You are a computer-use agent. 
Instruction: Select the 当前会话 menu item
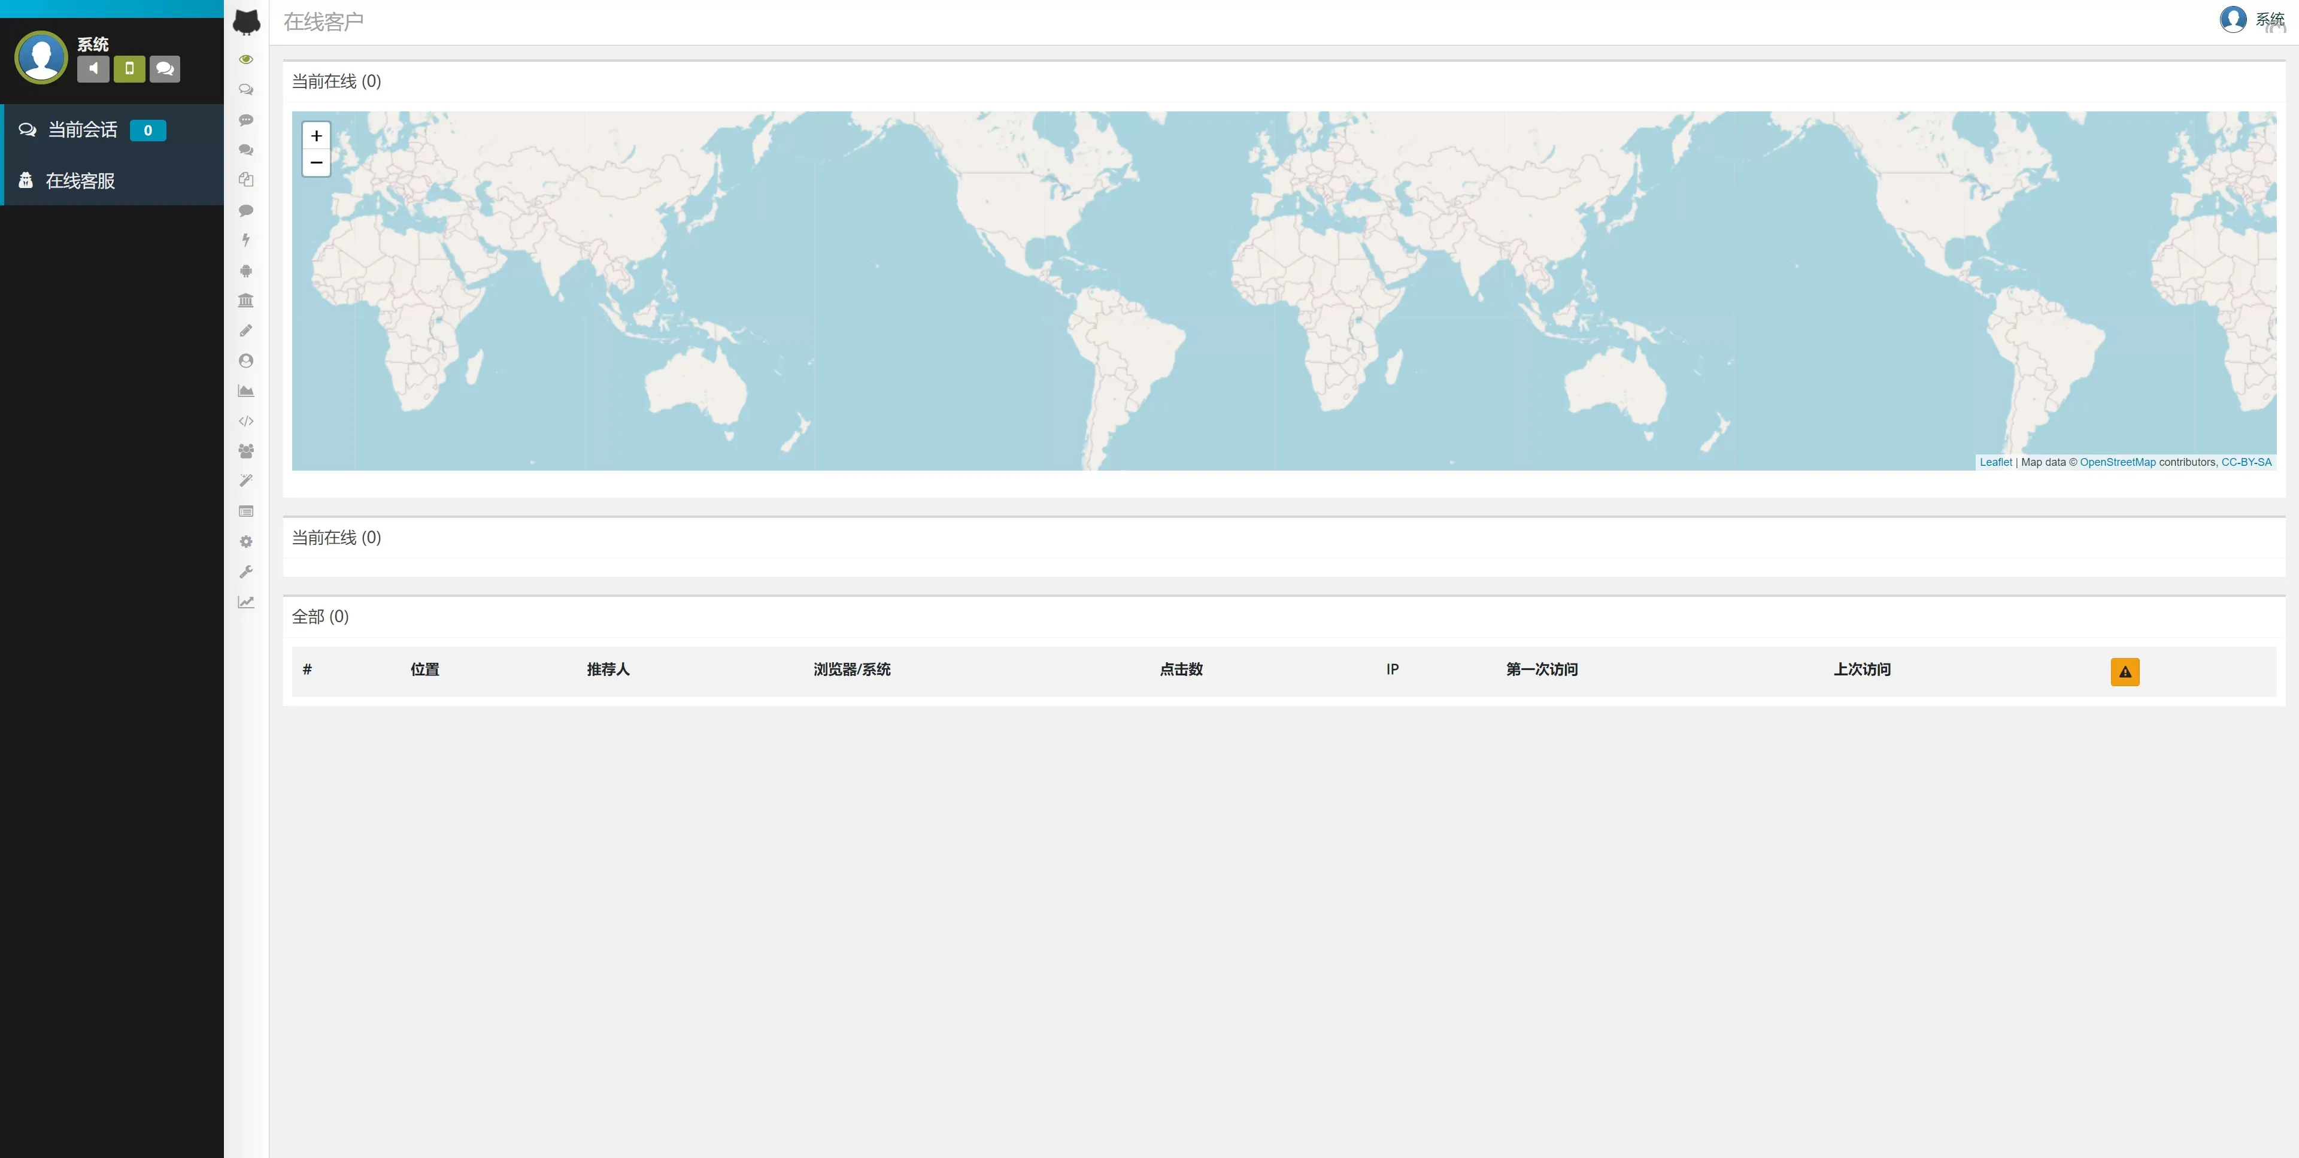pos(82,131)
